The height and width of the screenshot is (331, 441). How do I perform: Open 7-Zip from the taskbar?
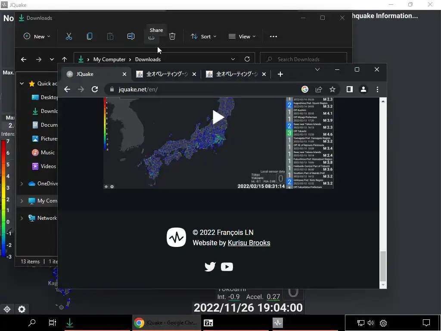coord(208,323)
